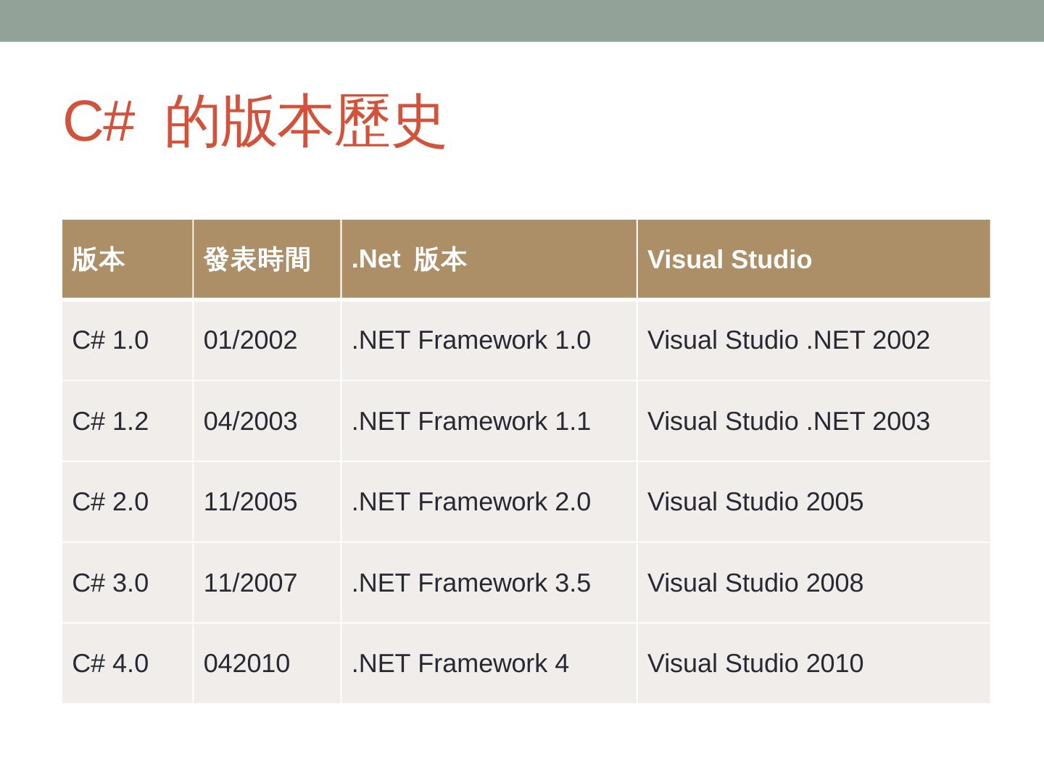Select the '.NET Framework 1.0' cell
The width and height of the screenshot is (1044, 783).
tap(471, 340)
